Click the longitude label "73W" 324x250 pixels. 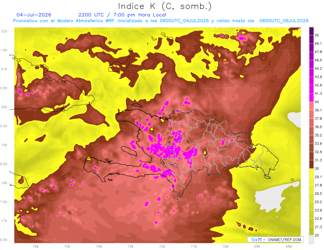click(130, 246)
